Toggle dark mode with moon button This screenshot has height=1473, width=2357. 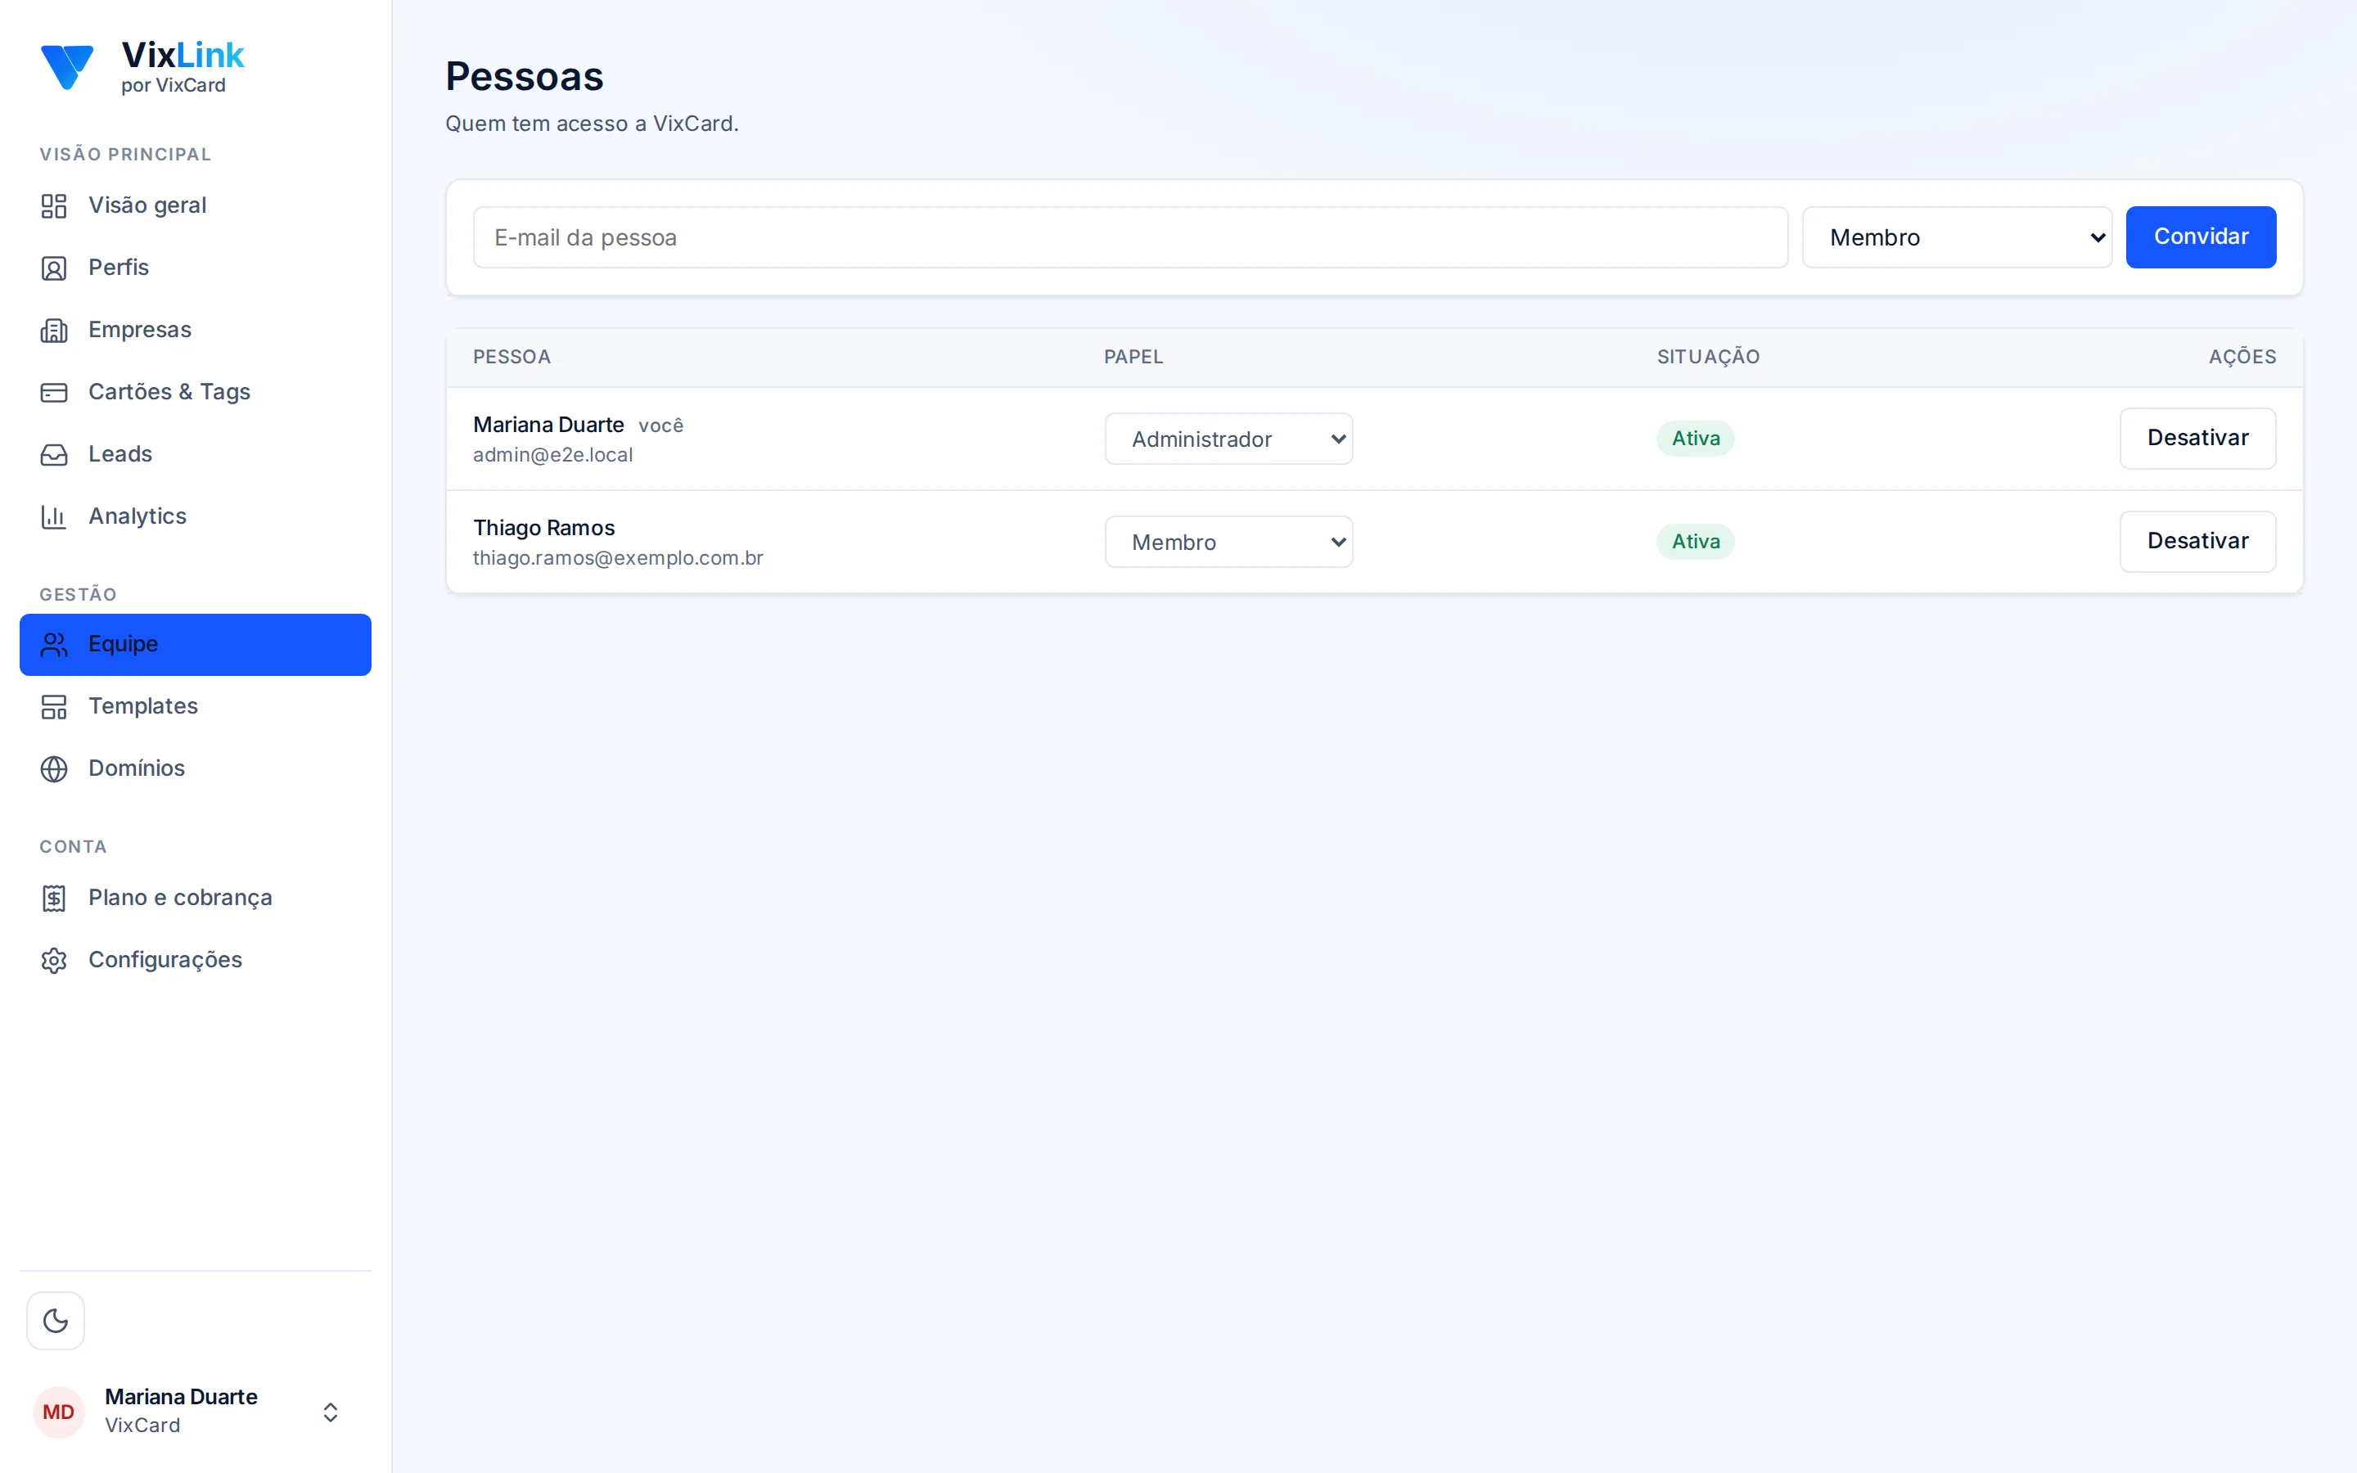(x=56, y=1320)
